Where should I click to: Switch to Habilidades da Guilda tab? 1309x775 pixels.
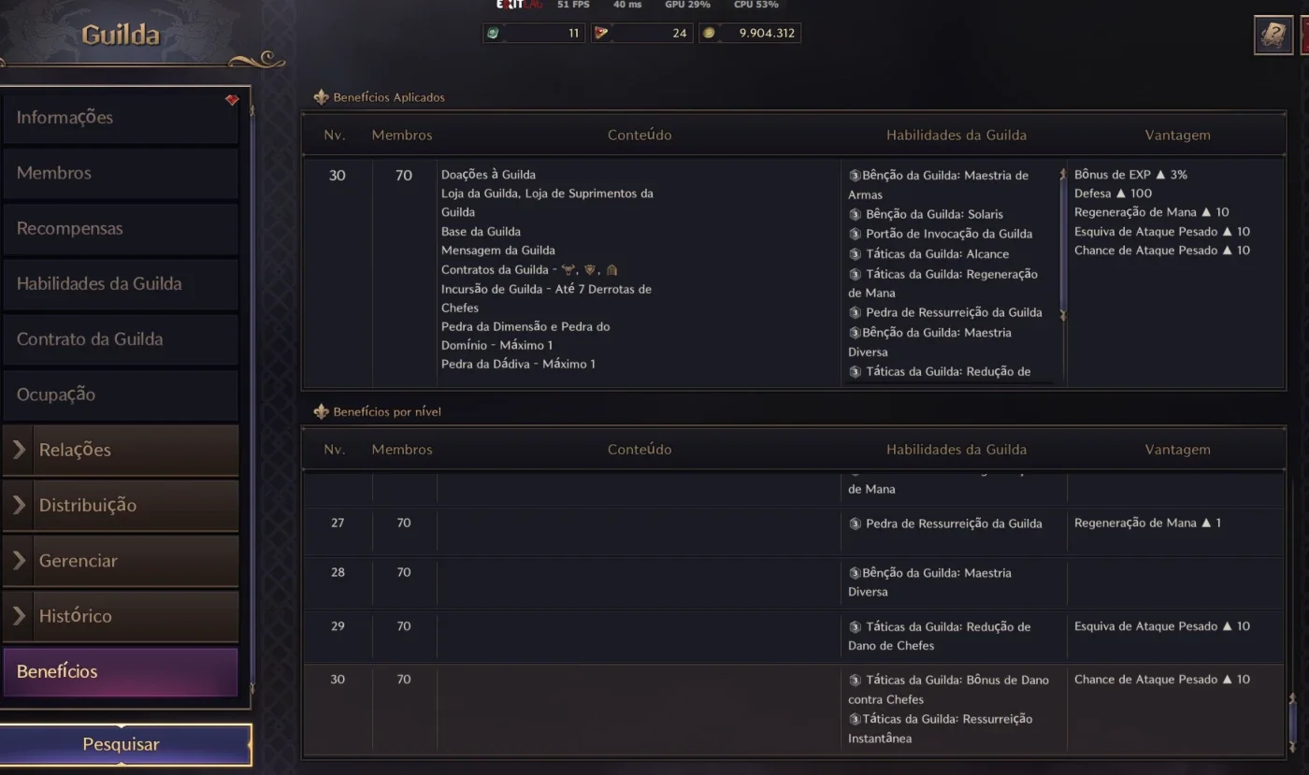pyautogui.click(x=121, y=283)
